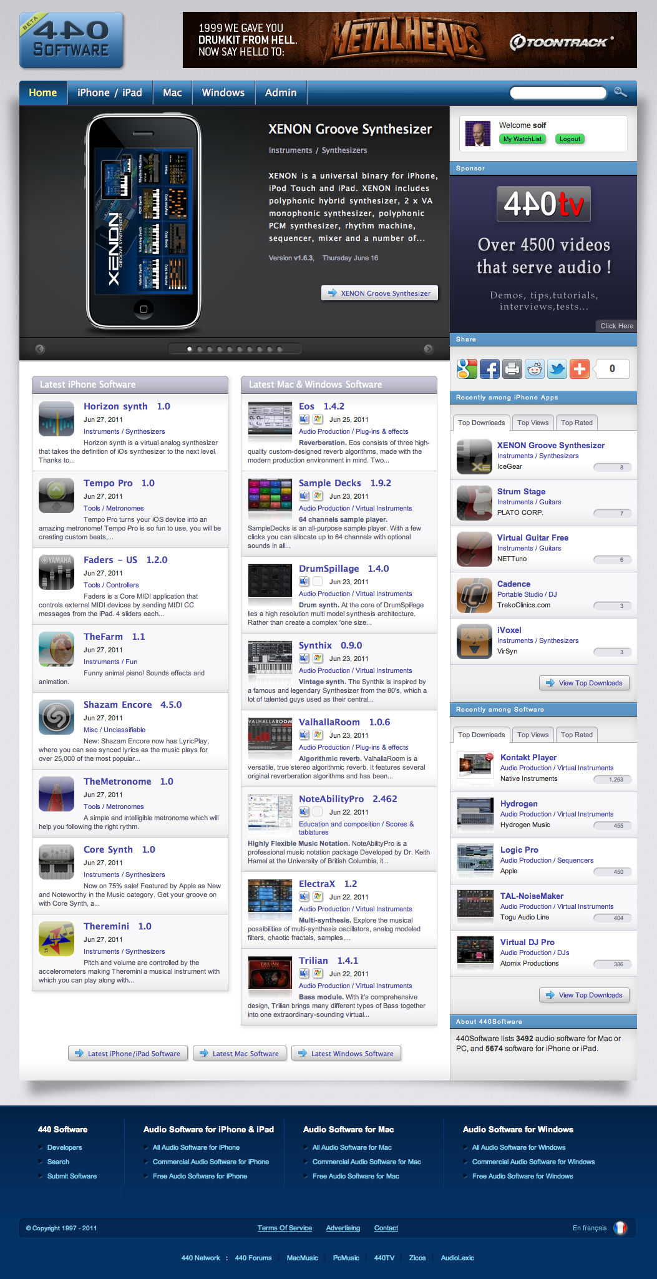Click inside the search input field
The height and width of the screenshot is (1279, 657).
(558, 92)
